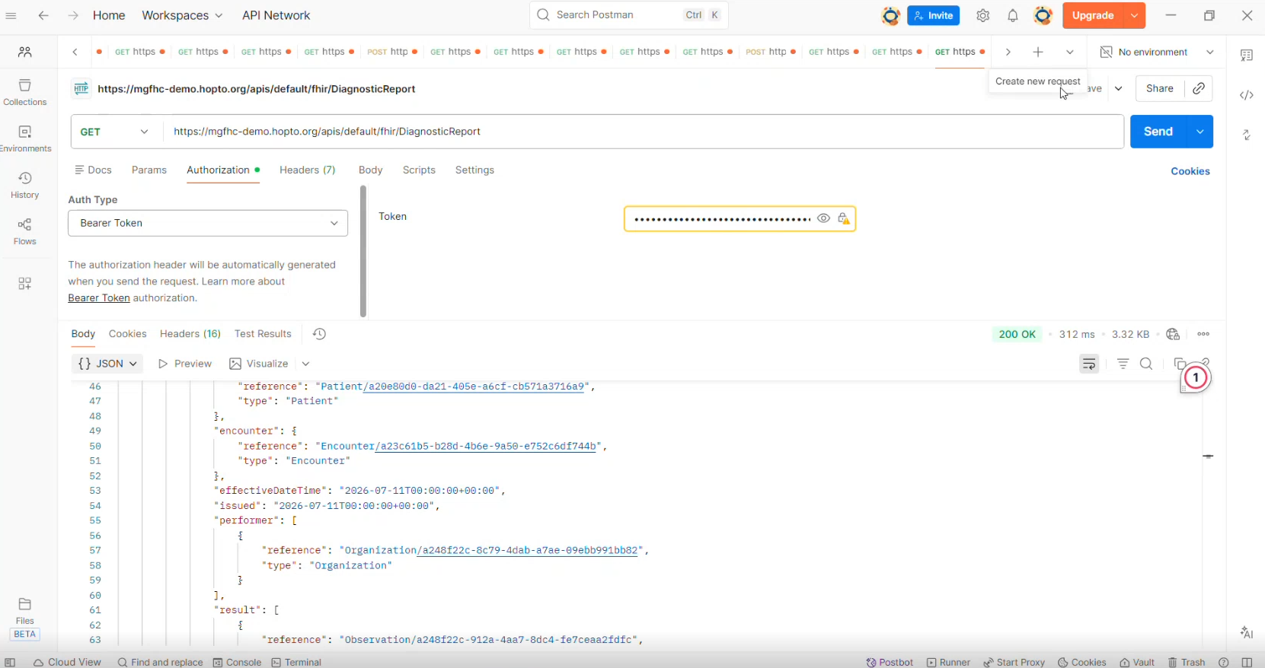Viewport: 1265px width, 668px height.
Task: Open Vault from the status bar
Action: 1137,662
